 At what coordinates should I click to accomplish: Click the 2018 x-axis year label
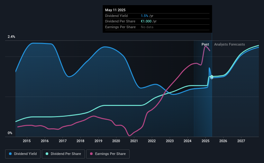pyautogui.click(x=80, y=141)
